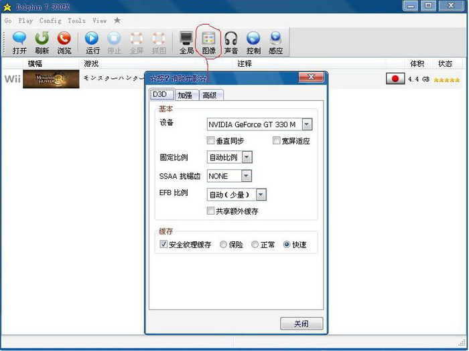Click the Wii platform logo in game row
469x351 pixels.
coord(13,79)
